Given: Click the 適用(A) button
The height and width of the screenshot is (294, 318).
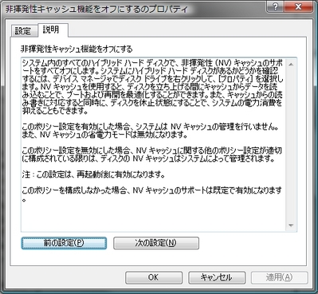Looking at the screenshot, I should [x=280, y=277].
